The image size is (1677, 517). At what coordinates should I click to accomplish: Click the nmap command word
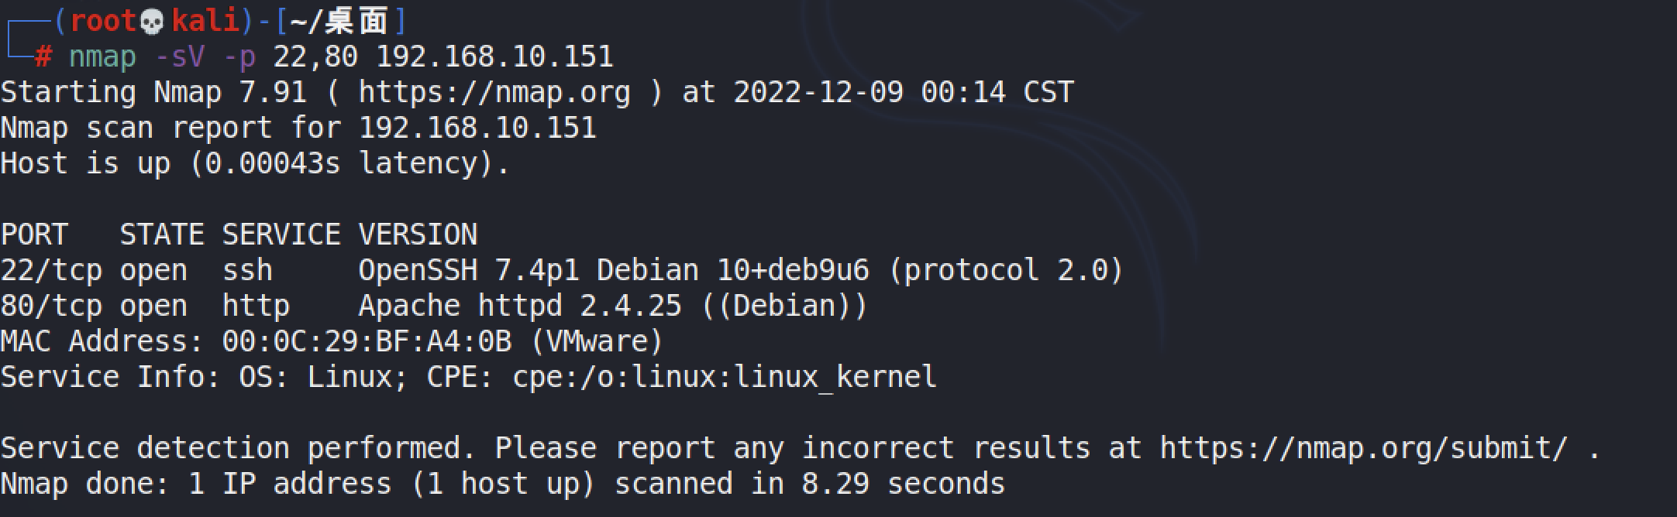[x=102, y=57]
